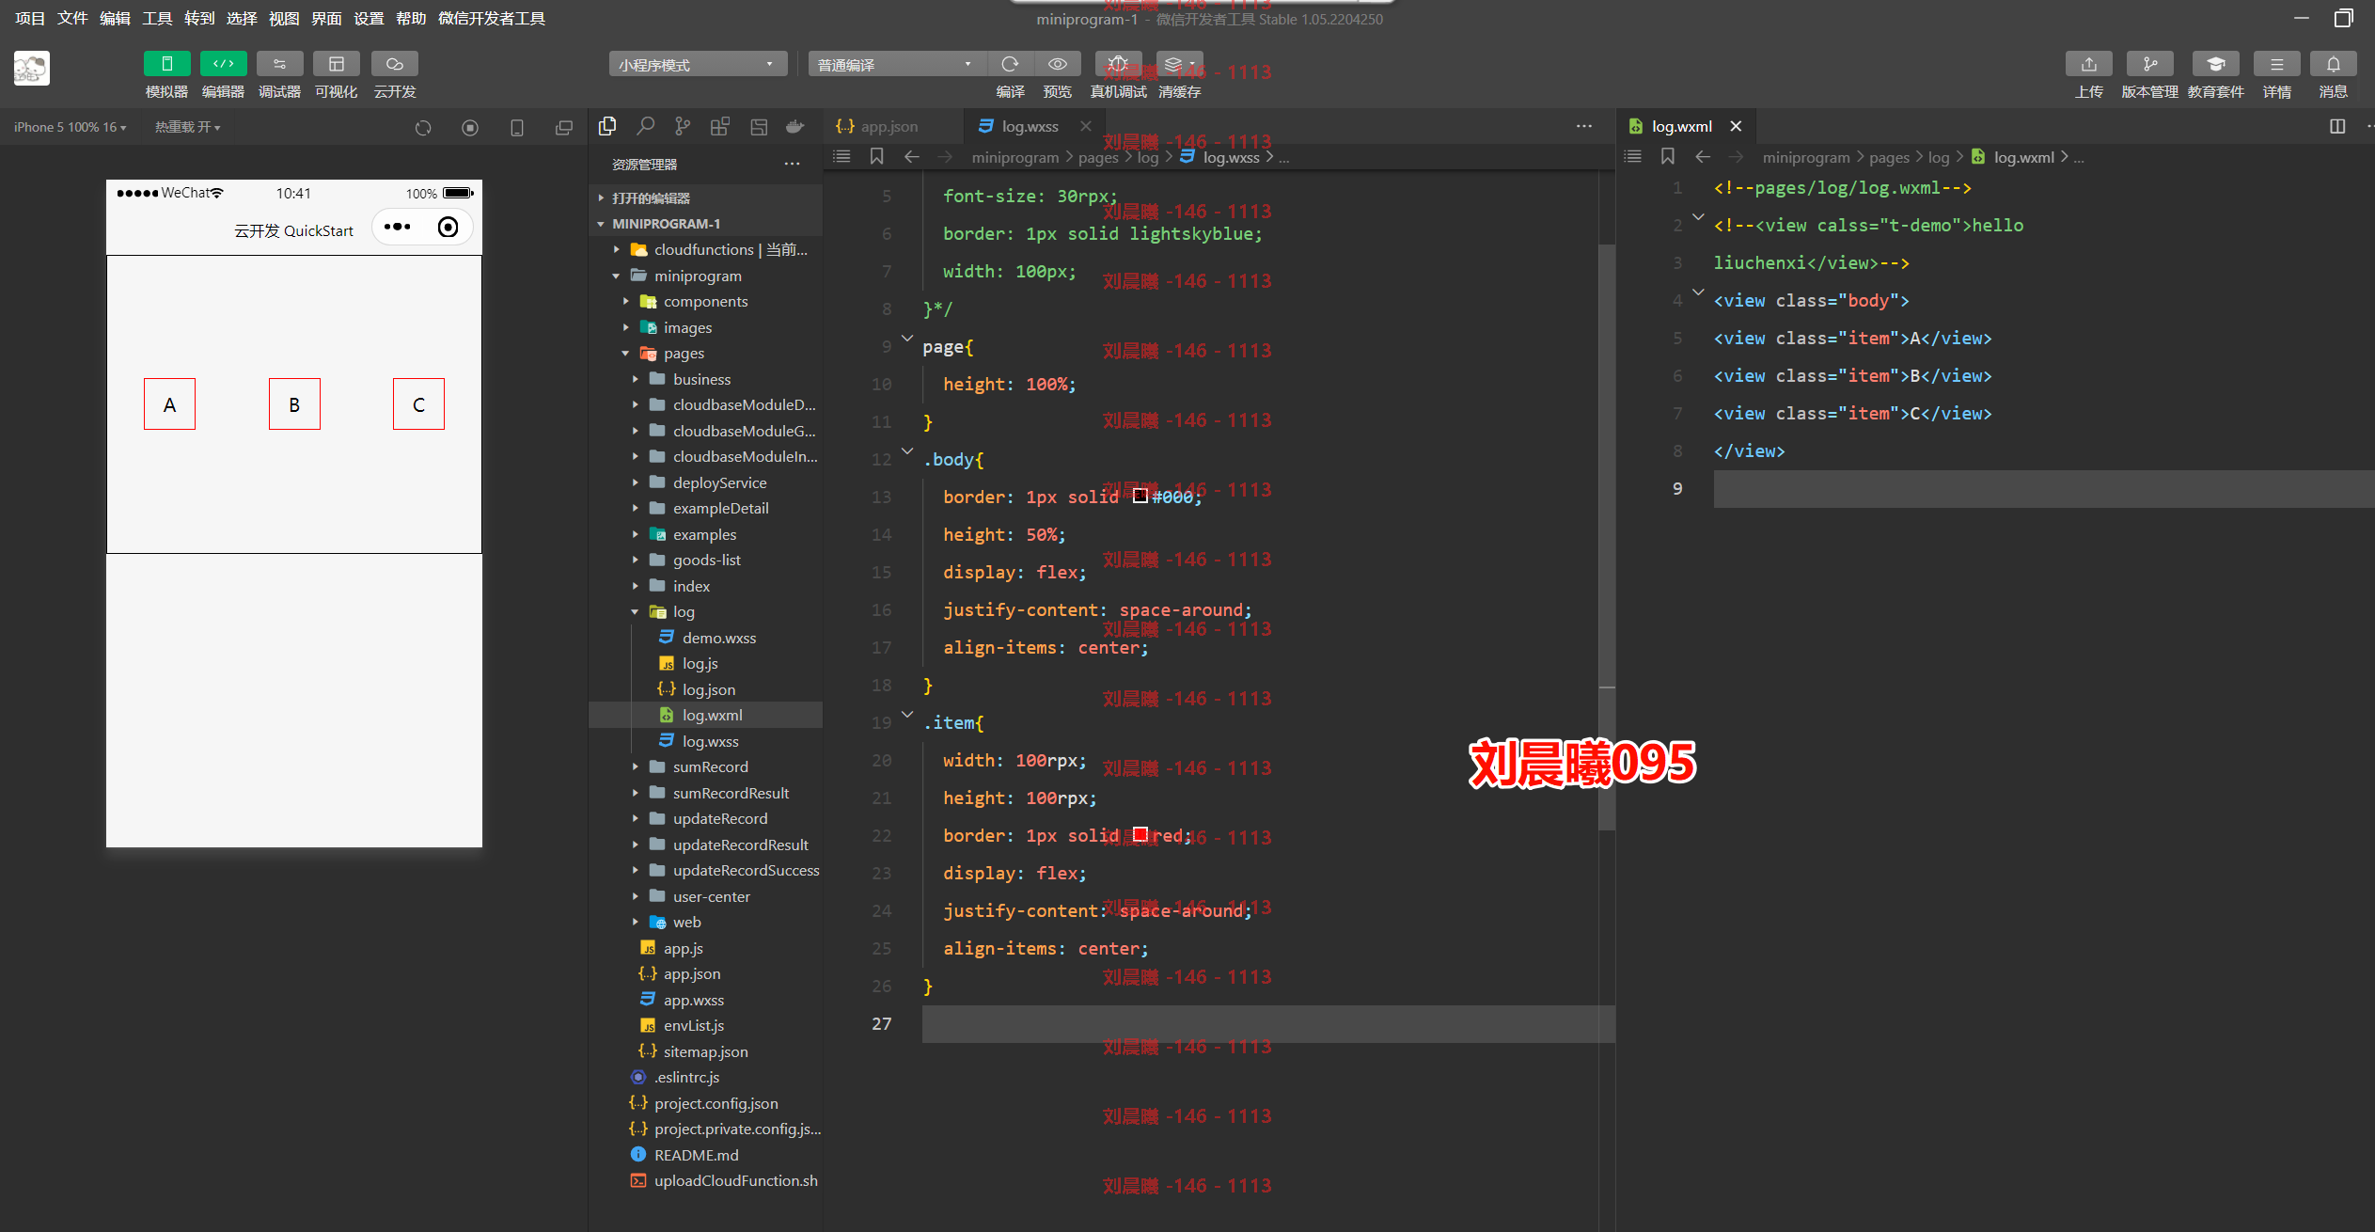Open project details (详情)
The height and width of the screenshot is (1232, 2375).
tap(2276, 64)
